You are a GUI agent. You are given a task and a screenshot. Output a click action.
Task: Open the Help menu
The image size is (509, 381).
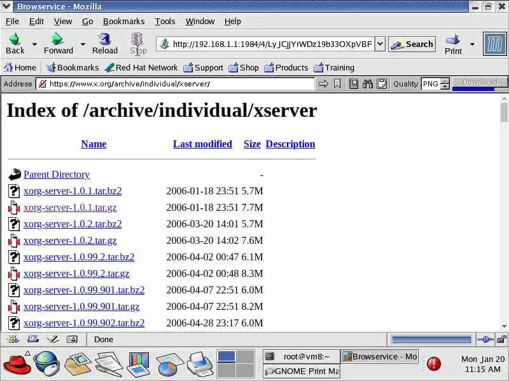[232, 22]
